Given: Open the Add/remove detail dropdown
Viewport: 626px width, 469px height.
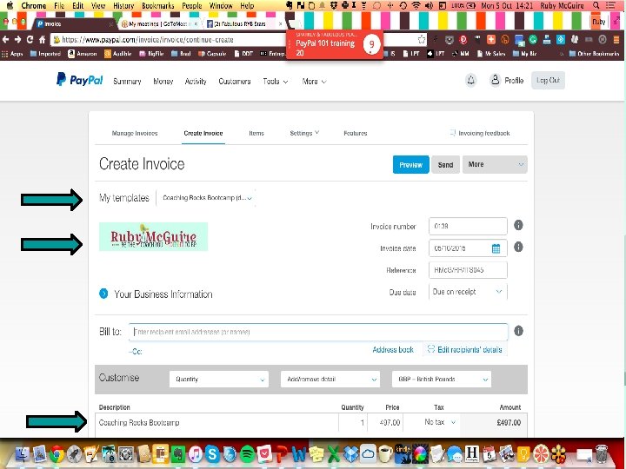Looking at the screenshot, I should [x=330, y=380].
